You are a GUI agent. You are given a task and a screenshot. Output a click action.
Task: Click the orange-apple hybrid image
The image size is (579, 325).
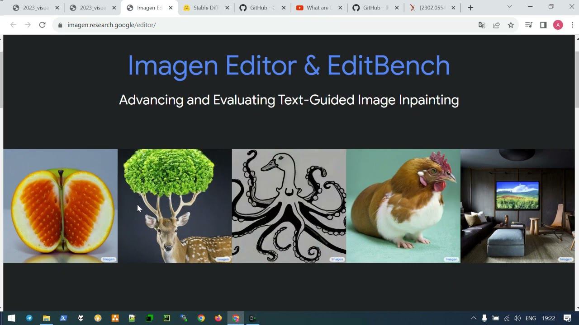point(60,206)
